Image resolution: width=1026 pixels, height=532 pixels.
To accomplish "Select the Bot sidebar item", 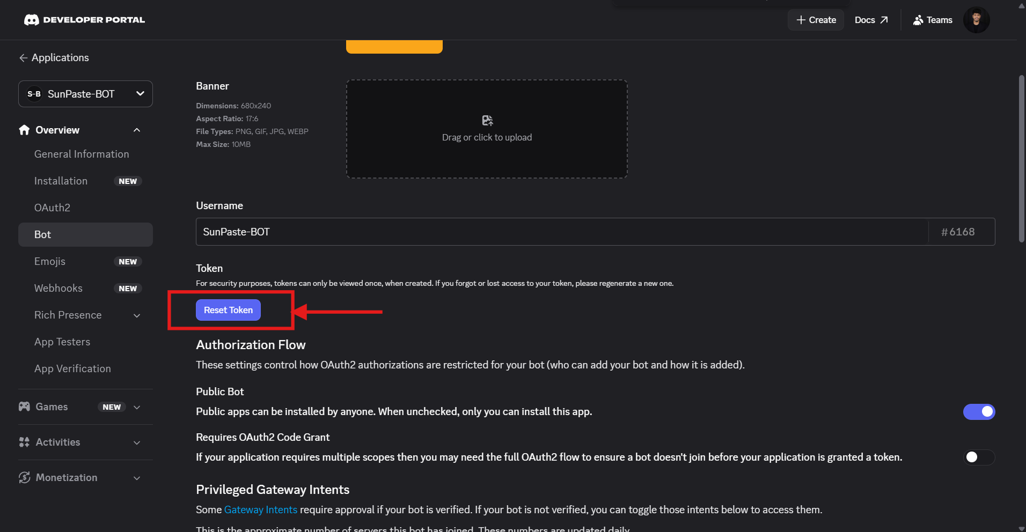I will point(85,234).
